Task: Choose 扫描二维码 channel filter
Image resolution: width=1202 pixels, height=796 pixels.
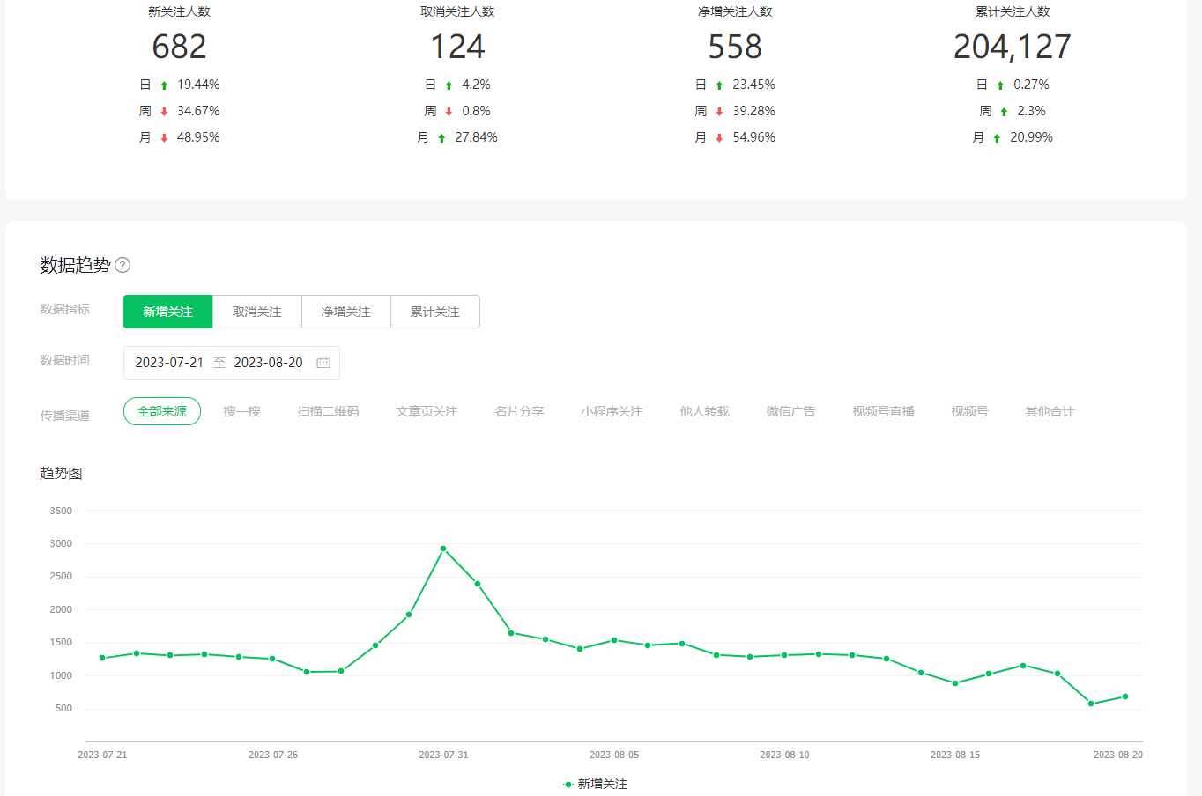Action: pos(328,411)
